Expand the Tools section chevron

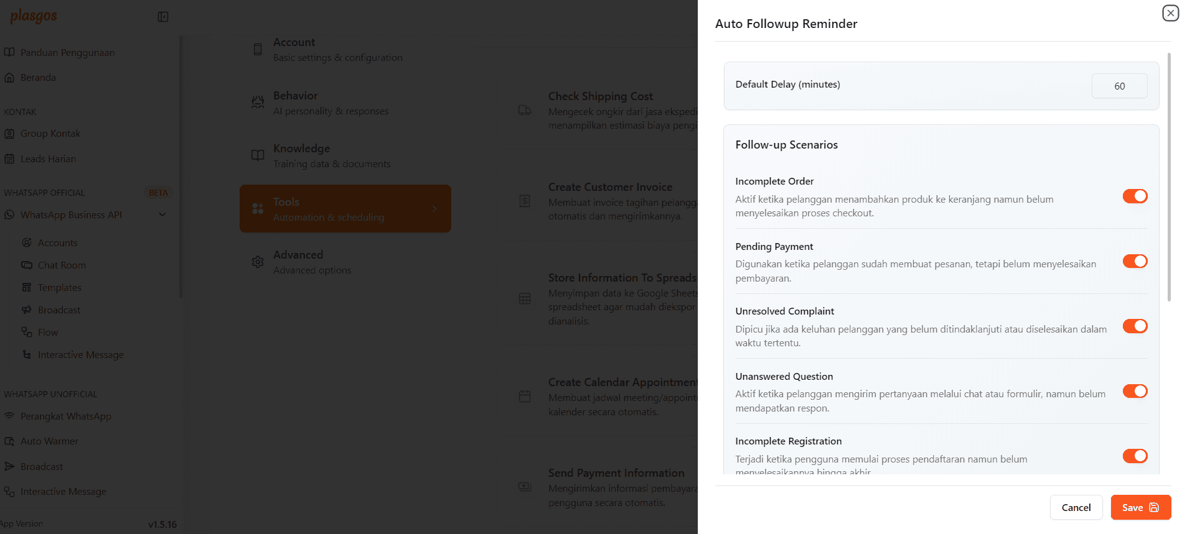click(x=434, y=209)
